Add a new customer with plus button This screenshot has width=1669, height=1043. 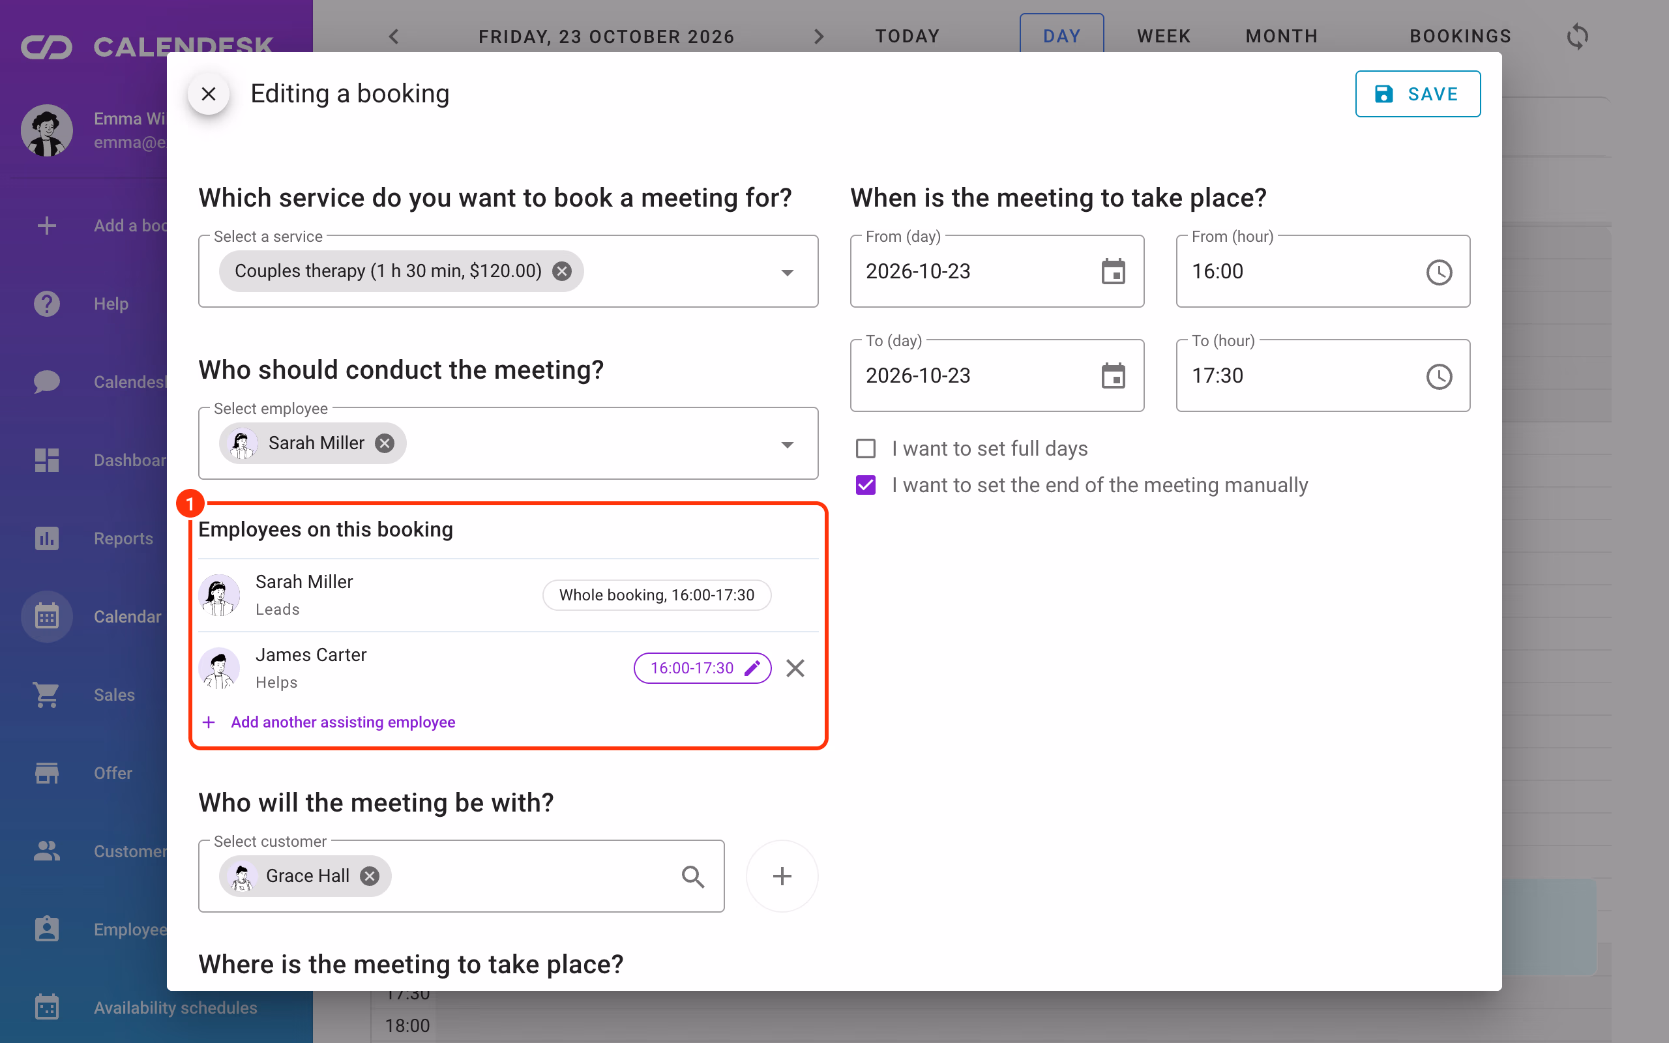pos(782,876)
